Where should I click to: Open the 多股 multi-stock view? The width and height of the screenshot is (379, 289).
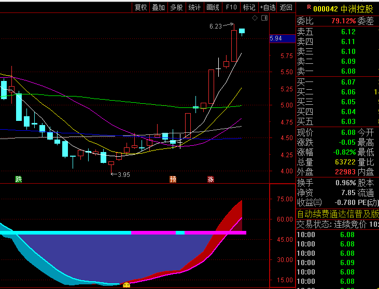pos(176,7)
